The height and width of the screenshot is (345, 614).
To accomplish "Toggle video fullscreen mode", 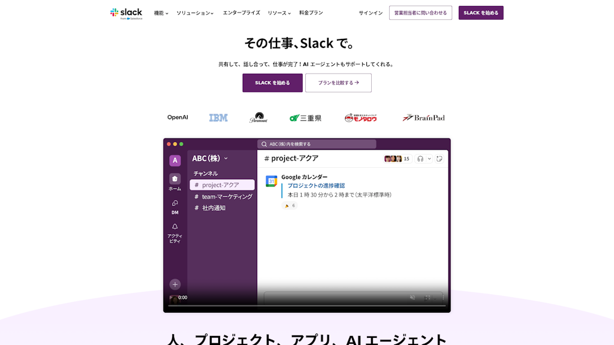I will (427, 298).
